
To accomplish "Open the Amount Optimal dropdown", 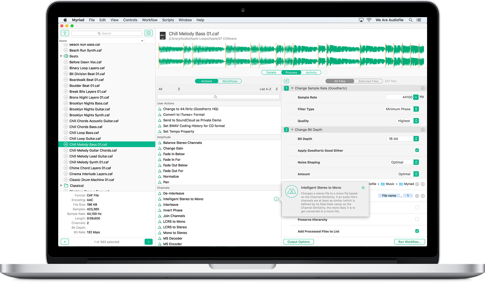I will tap(407, 174).
